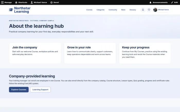Open Announcements in the admin toolbar
Viewport: 180px width, 112px height.
pyautogui.click(x=158, y=2)
